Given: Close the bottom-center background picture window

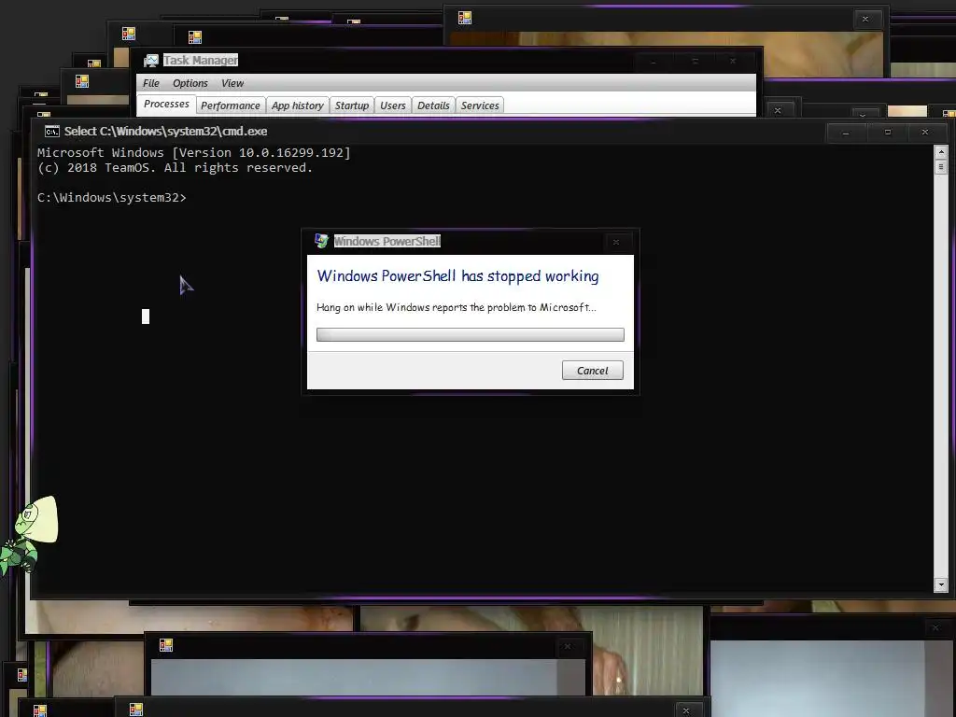Looking at the screenshot, I should [568, 646].
